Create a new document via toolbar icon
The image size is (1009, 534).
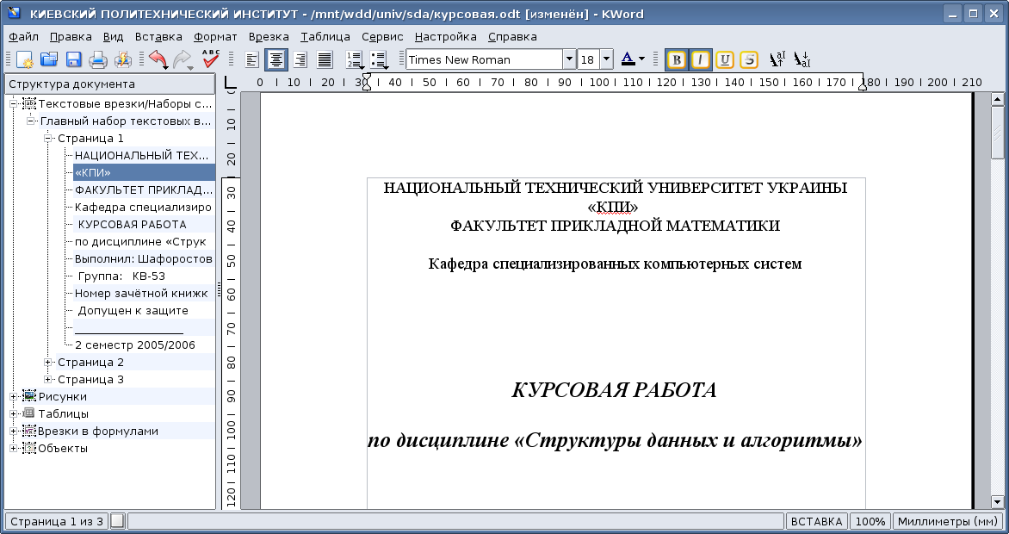tap(25, 59)
